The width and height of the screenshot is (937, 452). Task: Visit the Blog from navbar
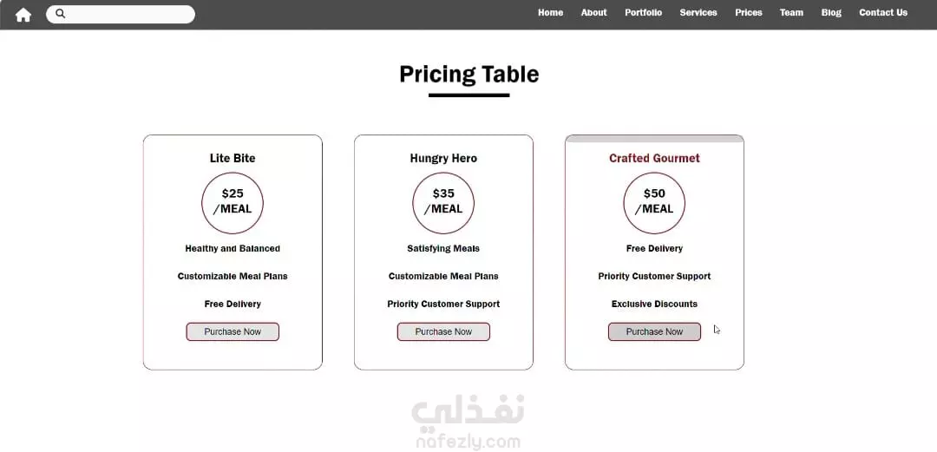tap(831, 13)
